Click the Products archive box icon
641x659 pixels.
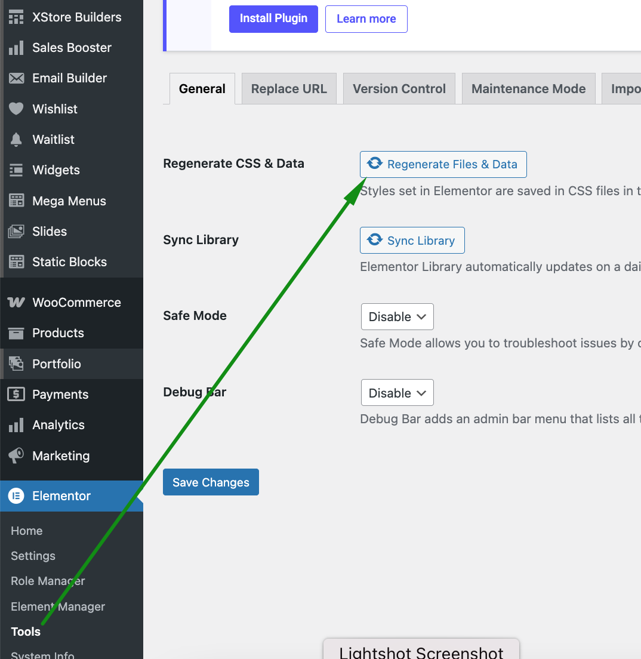pyautogui.click(x=16, y=333)
